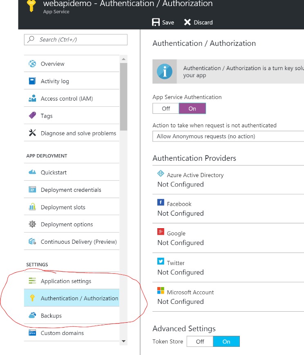This screenshot has height=355, width=304.
Task: Click the Deployment options gear icon
Action: point(32,224)
